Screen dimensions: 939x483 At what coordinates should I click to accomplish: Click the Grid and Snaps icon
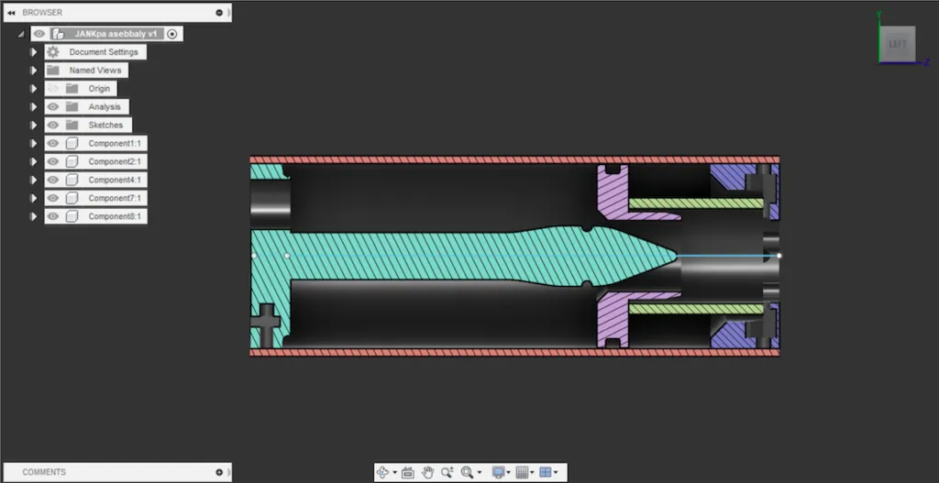click(x=522, y=472)
